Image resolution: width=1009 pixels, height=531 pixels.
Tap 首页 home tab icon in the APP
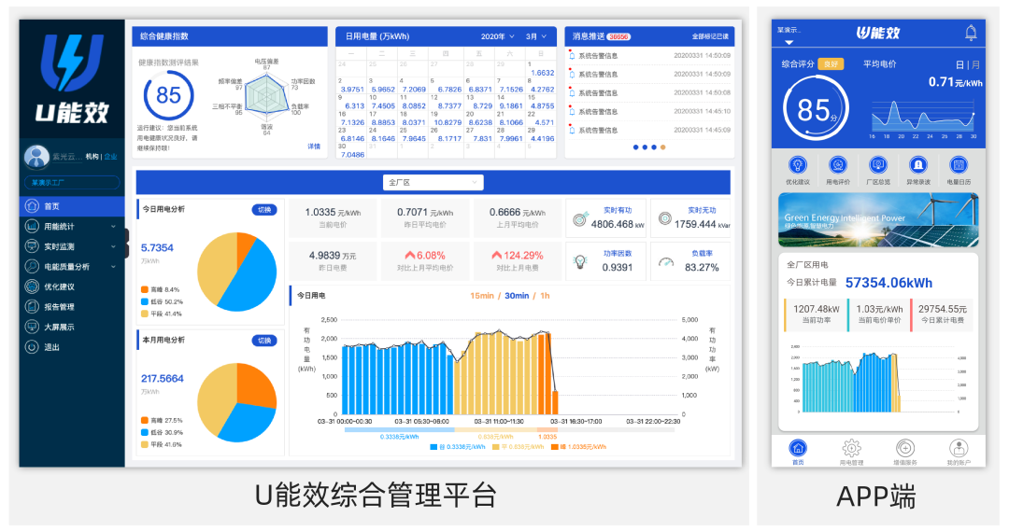pyautogui.click(x=798, y=447)
